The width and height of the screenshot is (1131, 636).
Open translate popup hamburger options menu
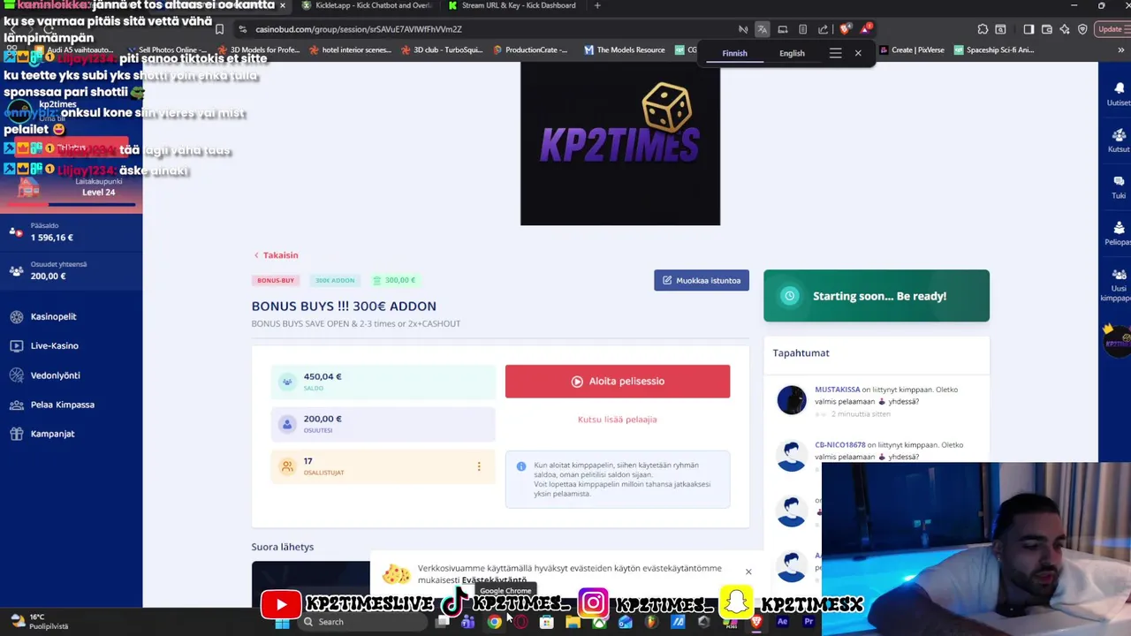tap(835, 53)
